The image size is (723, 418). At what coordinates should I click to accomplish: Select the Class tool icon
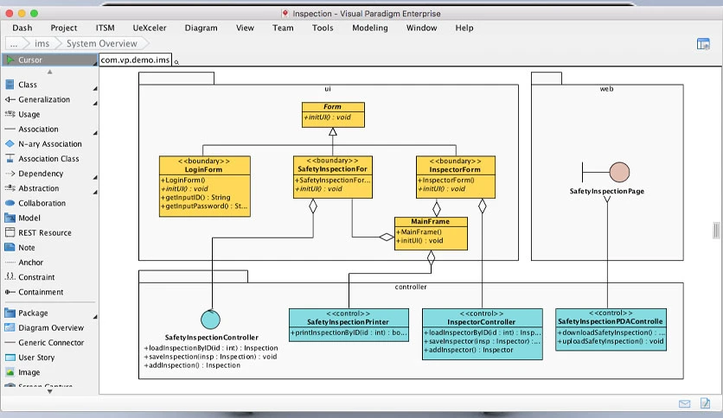click(10, 85)
